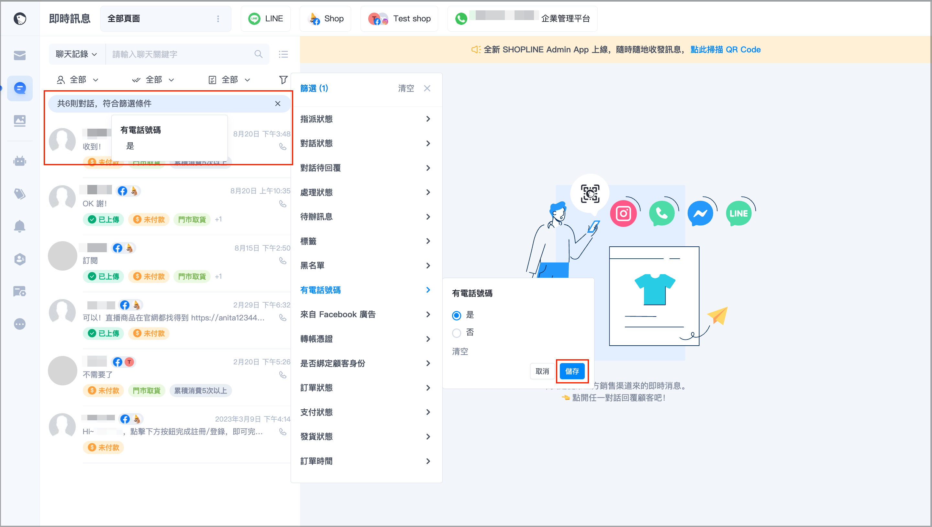Click the phone icon on 收到! conversation

coord(283,146)
